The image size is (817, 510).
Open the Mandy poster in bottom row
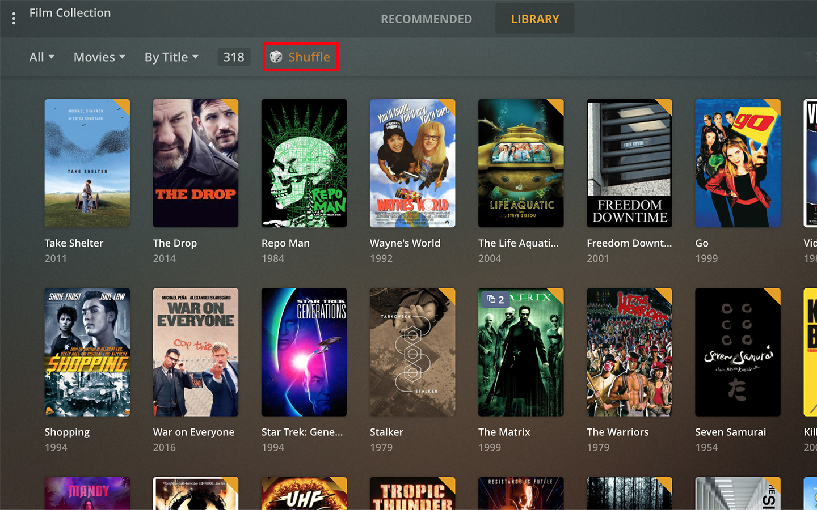click(x=87, y=494)
